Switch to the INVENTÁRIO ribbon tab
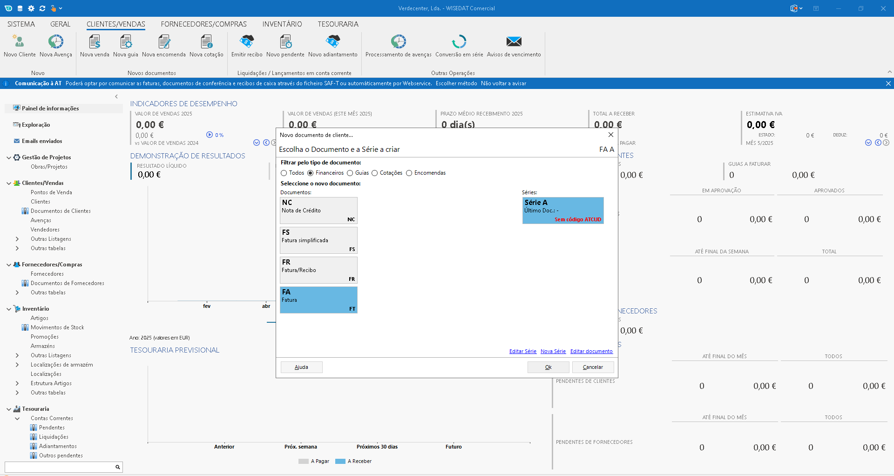 (x=282, y=24)
